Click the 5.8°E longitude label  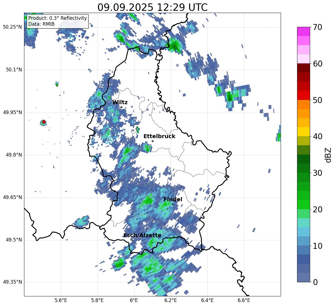coord(97,301)
